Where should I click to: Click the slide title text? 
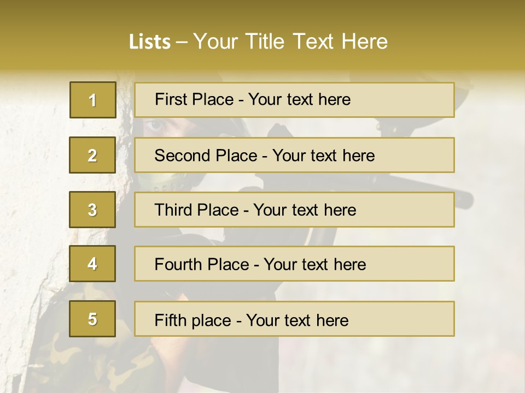(x=258, y=41)
